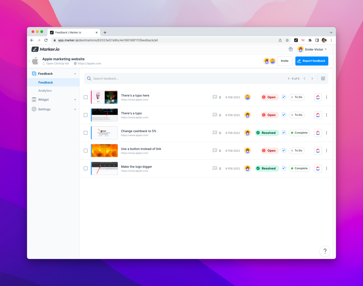The height and width of the screenshot is (286, 363).
Task: Open the browser extensions puzzle icon
Action: pyautogui.click(x=310, y=40)
